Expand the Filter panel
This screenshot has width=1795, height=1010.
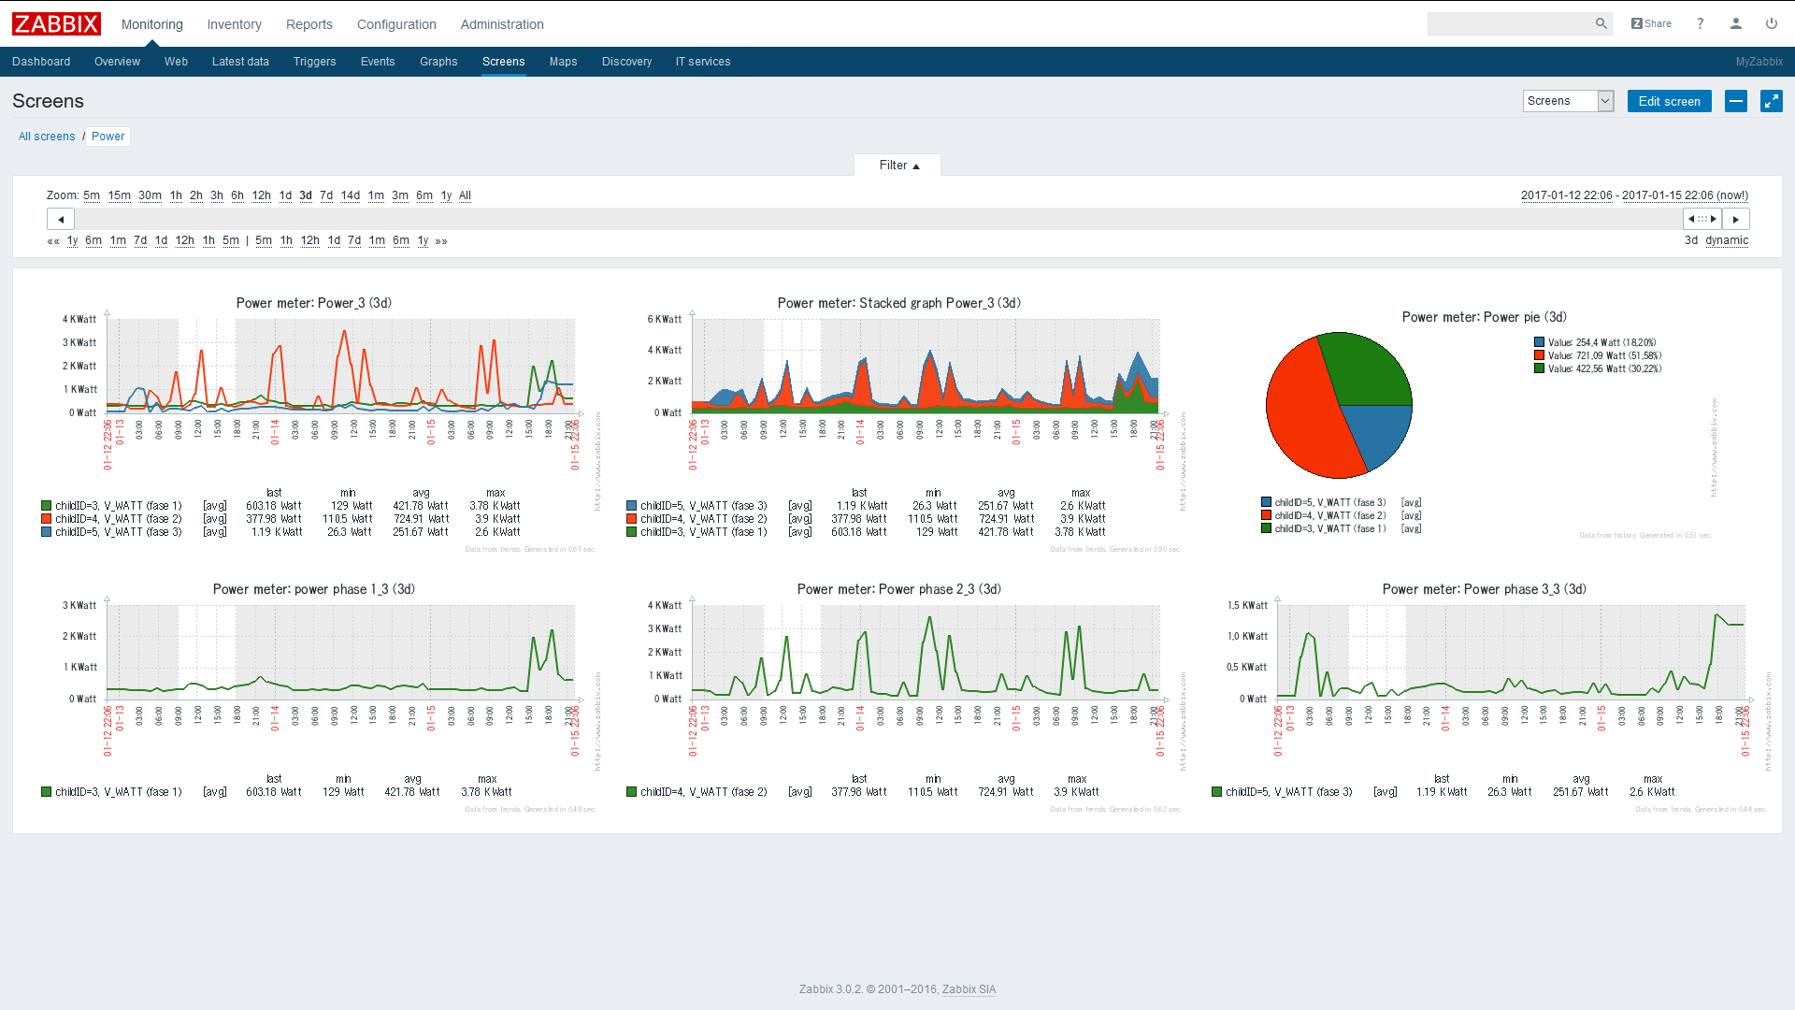pos(897,166)
